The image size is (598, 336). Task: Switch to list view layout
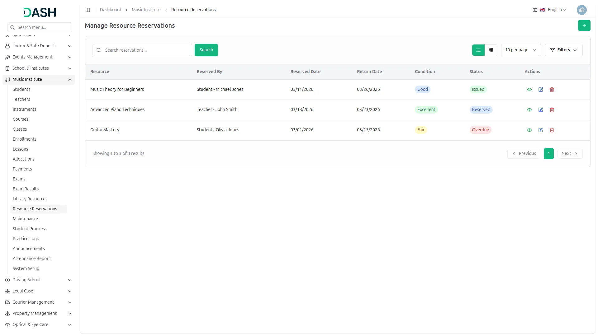tap(478, 50)
